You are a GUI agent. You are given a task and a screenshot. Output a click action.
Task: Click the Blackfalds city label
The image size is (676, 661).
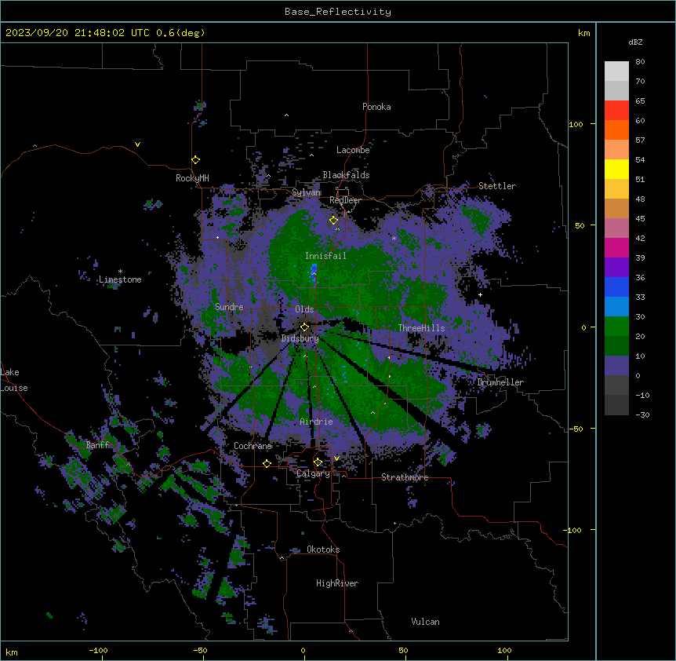[346, 175]
